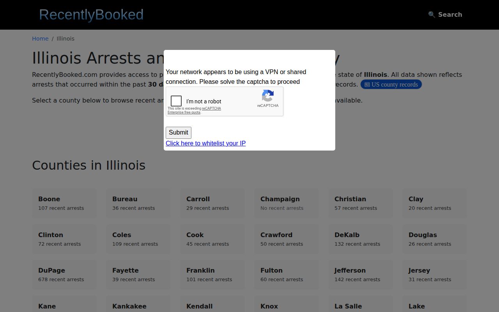Open Kankakee county card
This screenshot has height=312, width=499.
[x=138, y=304]
